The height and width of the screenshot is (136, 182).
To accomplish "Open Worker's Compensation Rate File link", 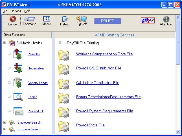I will coord(104,54).
